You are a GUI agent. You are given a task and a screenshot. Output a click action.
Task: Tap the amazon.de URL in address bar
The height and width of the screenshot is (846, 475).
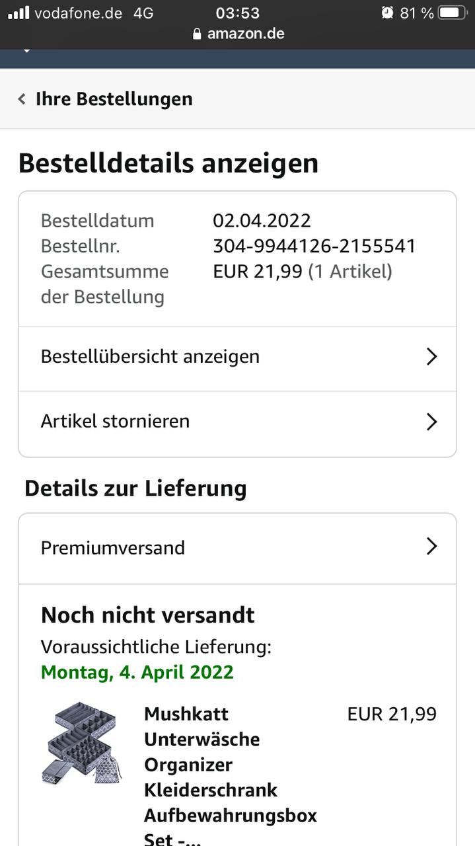pos(246,34)
